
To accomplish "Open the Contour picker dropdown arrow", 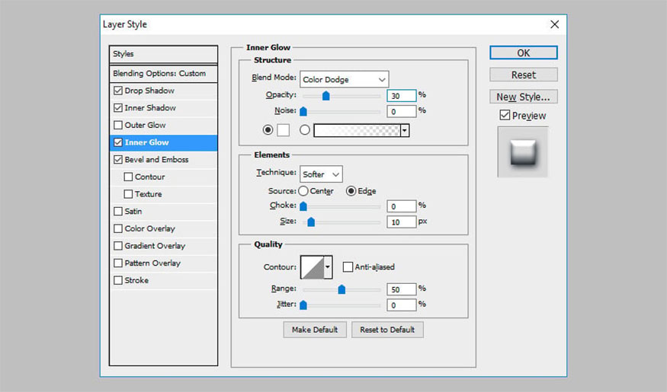I will [329, 267].
